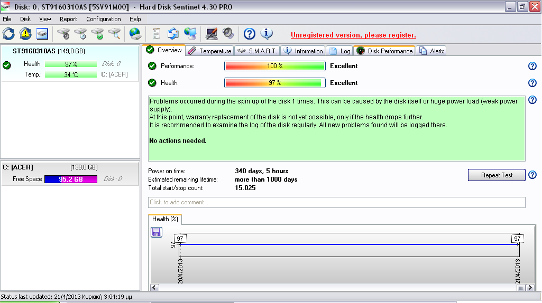Image resolution: width=542 pixels, height=303 pixels.
Task: Click the disk with magnifying glass icon
Action: click(114, 34)
